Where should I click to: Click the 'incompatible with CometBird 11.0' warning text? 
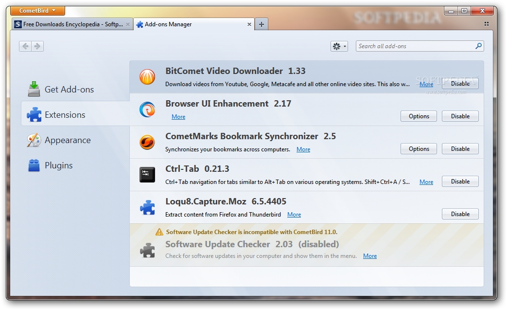tap(252, 232)
